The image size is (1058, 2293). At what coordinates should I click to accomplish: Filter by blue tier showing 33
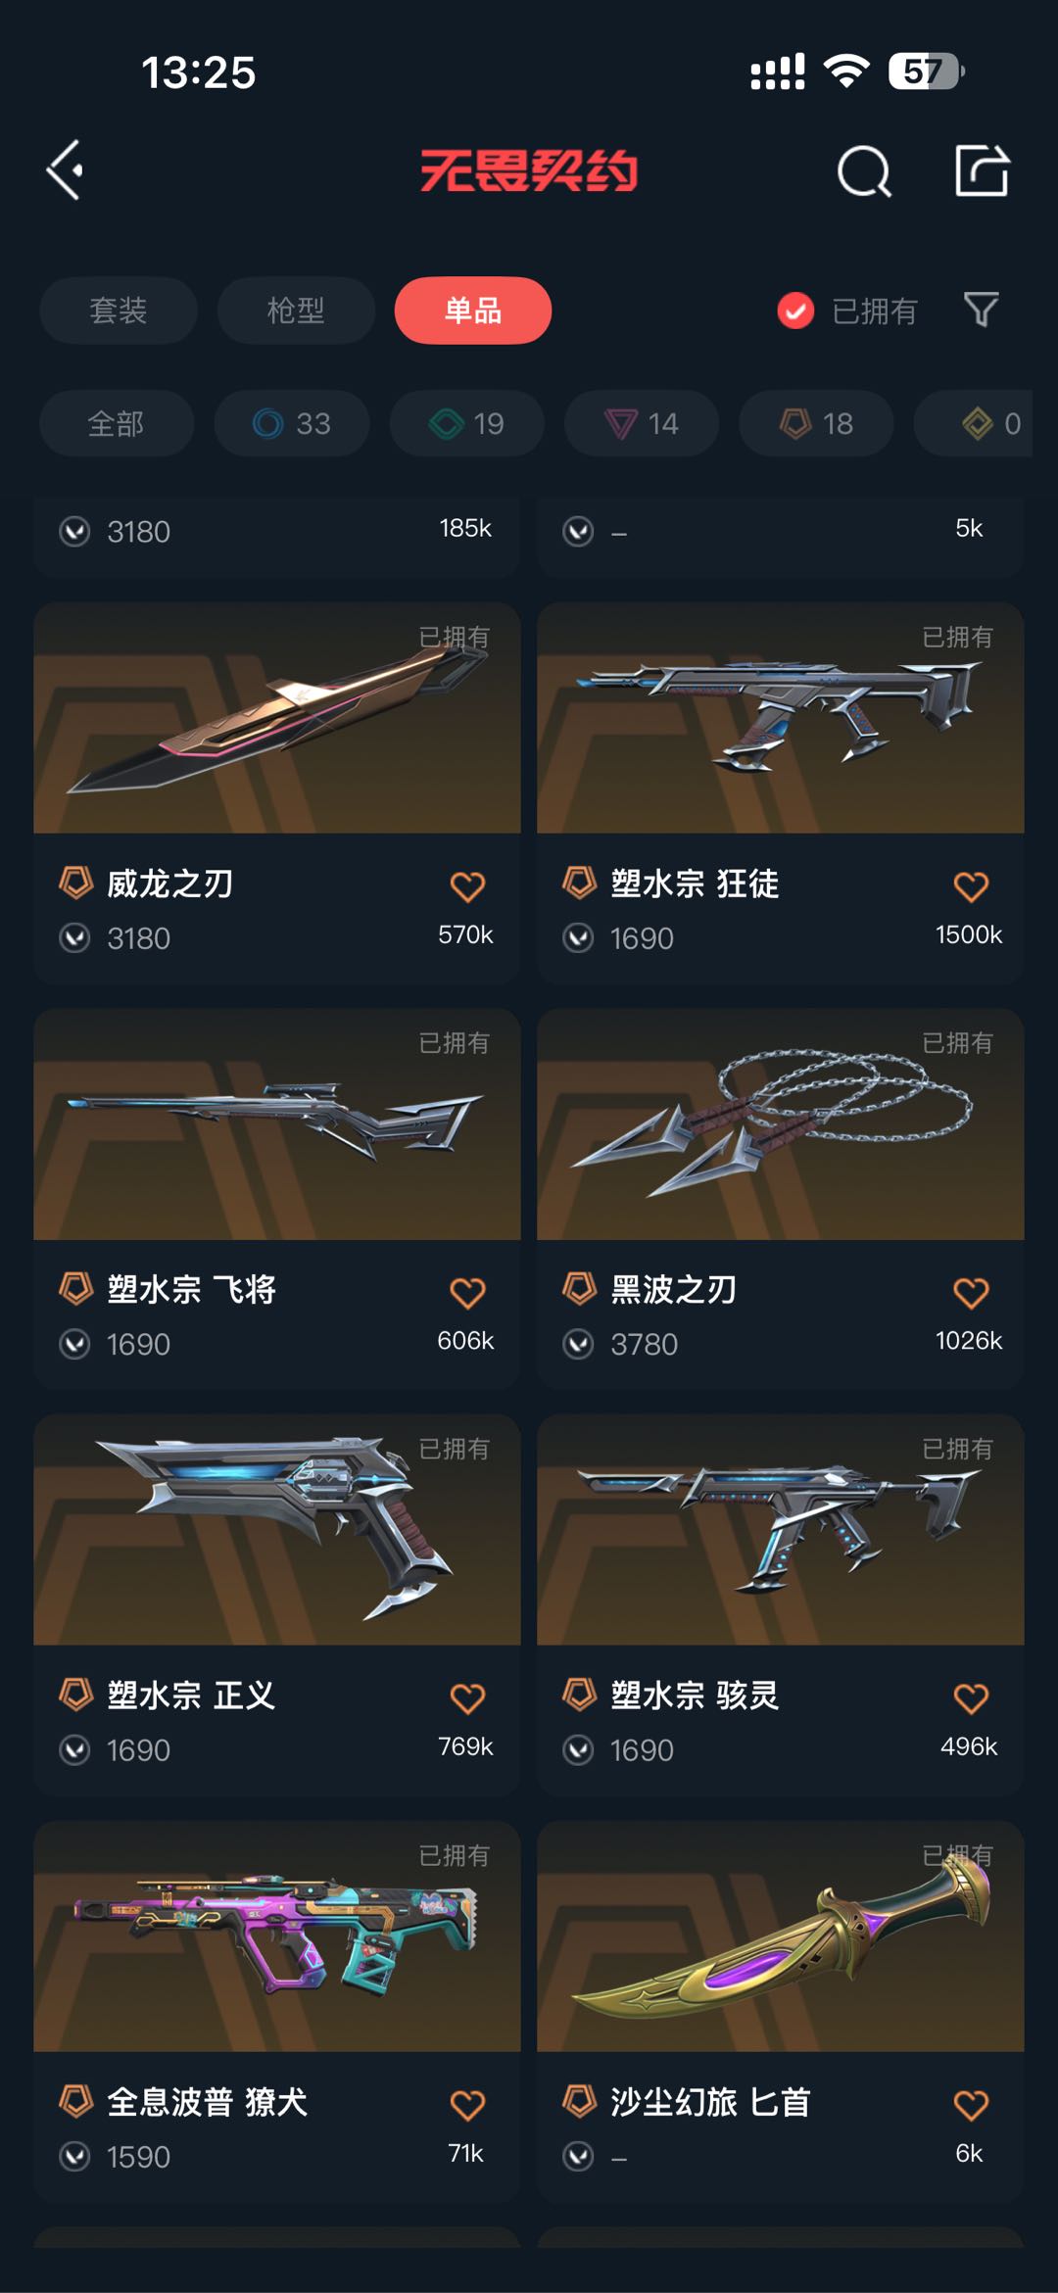tap(292, 423)
